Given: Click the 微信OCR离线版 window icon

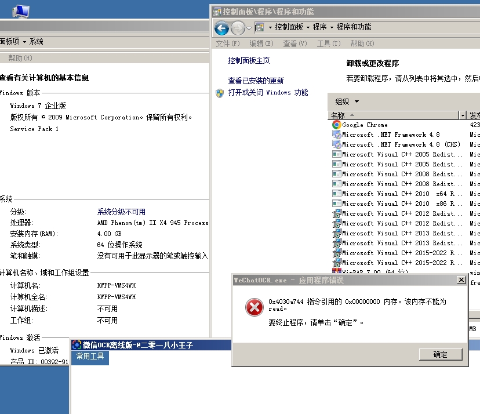Looking at the screenshot, I should [77, 345].
